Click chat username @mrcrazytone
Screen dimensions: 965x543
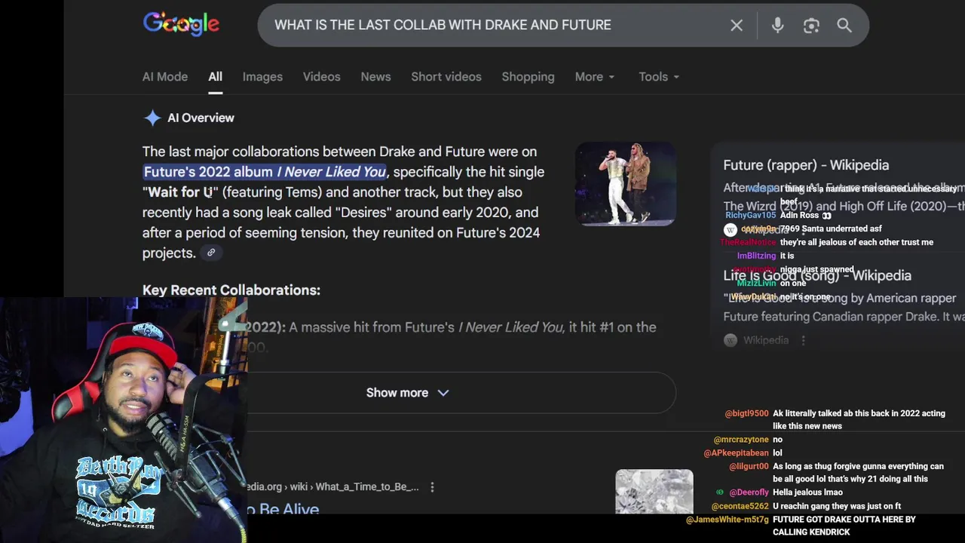coord(741,440)
